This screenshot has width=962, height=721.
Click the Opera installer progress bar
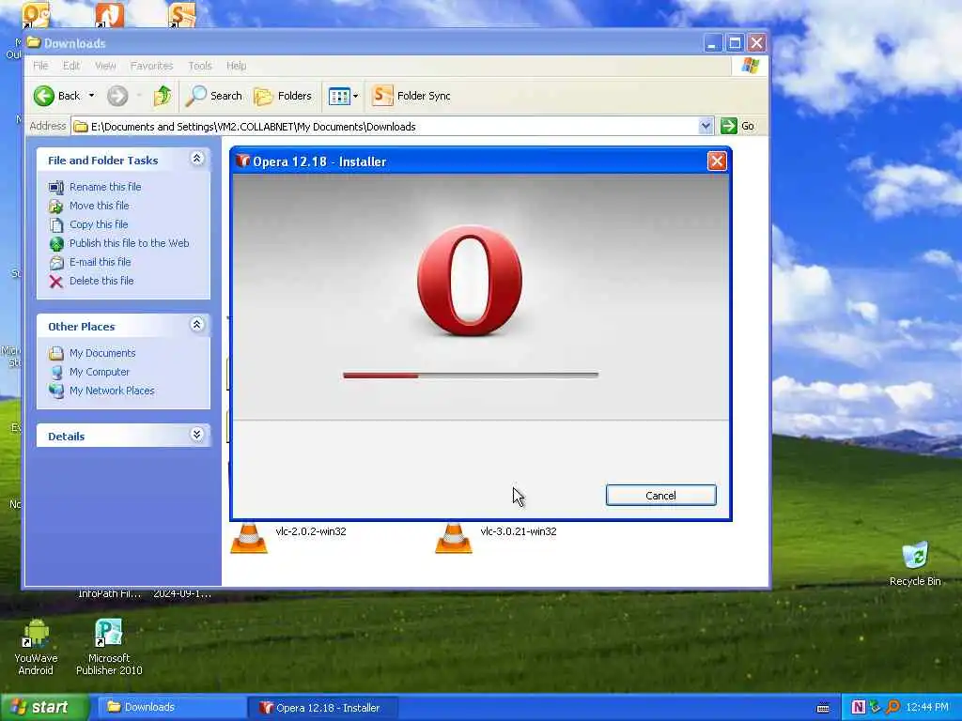[471, 376]
